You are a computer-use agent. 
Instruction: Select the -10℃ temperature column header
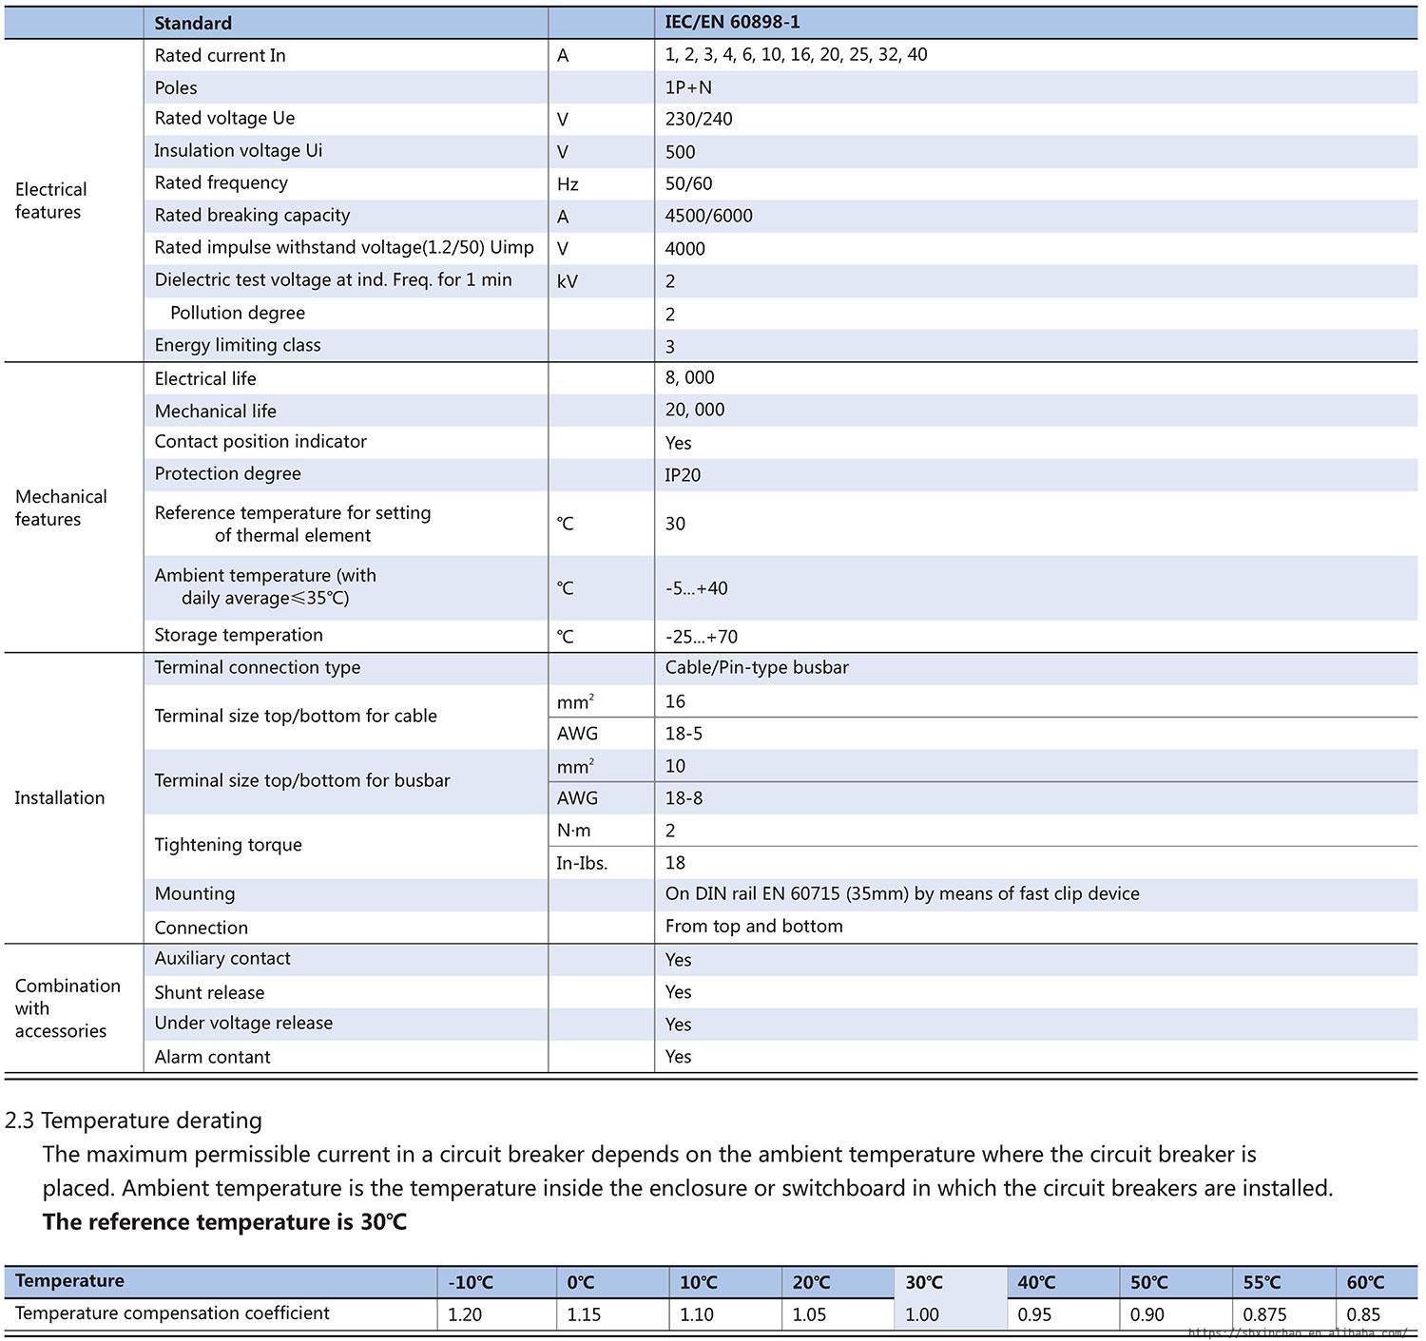[x=471, y=1282]
